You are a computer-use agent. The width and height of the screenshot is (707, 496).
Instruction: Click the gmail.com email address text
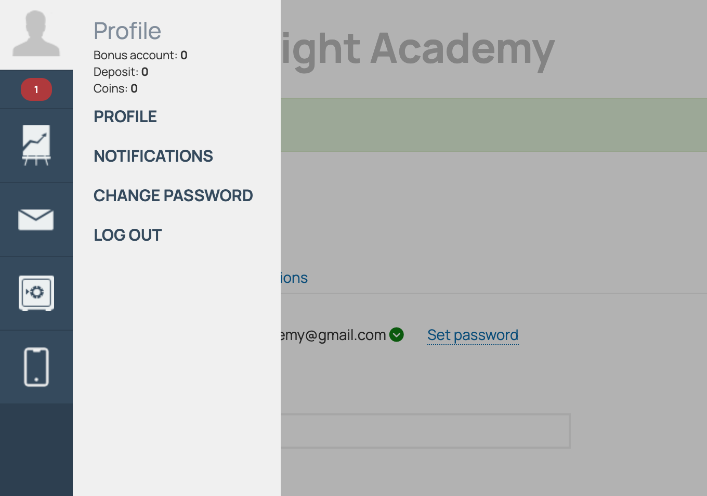334,335
